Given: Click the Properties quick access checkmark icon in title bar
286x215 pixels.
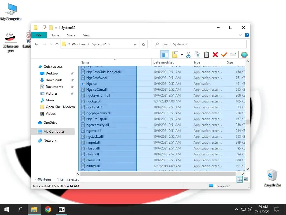Looking at the screenshot, I should 44,28.
